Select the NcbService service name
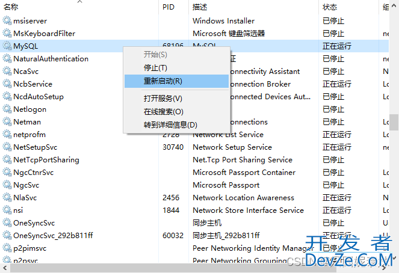This screenshot has height=273, width=399. pos(33,84)
